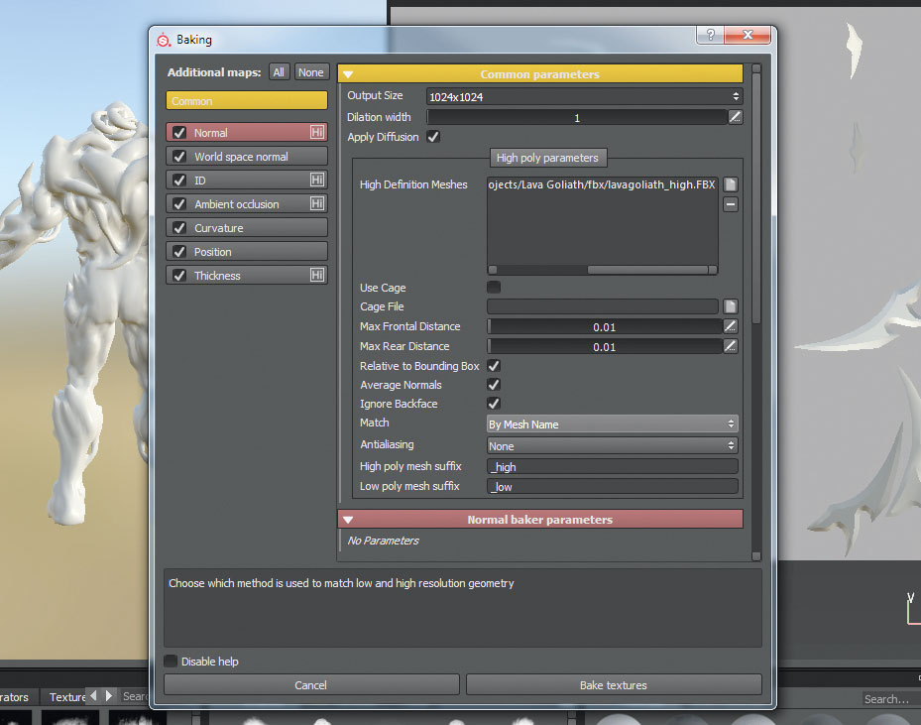The width and height of the screenshot is (921, 725).
Task: Click horizontal scrollbar in meshes list
Action: pos(647,270)
